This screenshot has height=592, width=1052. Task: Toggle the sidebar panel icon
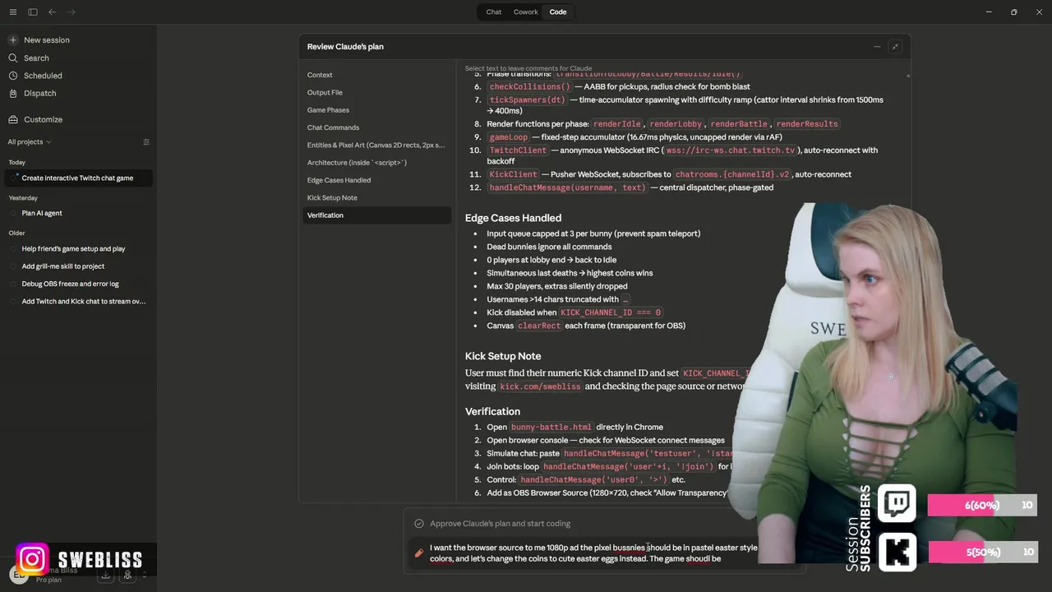click(33, 12)
